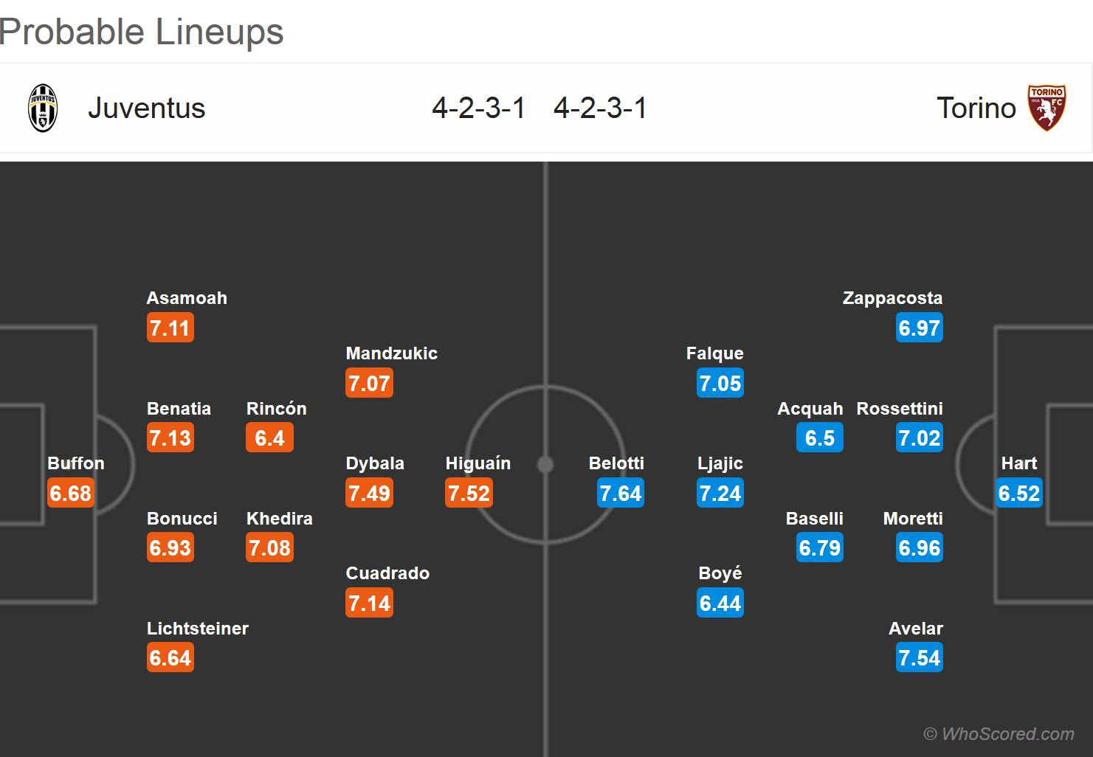
Task: Click the Torino 4-2-3-1 formation text
Action: [600, 108]
